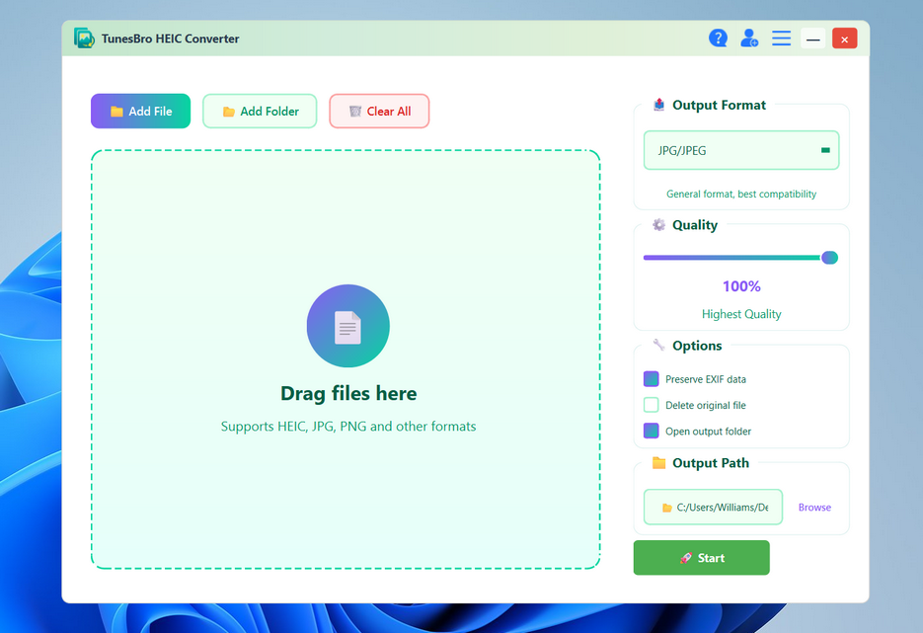Open the JPG/JPEG format dropdown
Image resolution: width=923 pixels, height=633 pixels.
[x=741, y=149]
